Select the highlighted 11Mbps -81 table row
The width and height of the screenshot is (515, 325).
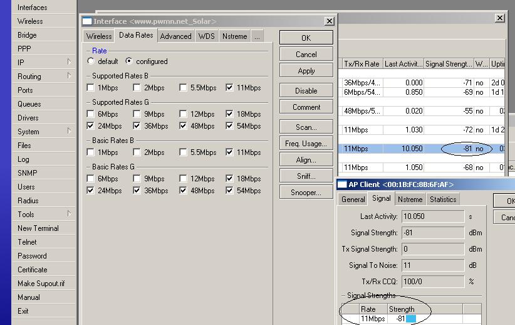(414, 149)
